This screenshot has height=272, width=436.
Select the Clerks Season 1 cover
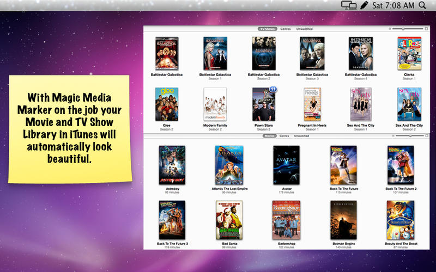[409, 53]
